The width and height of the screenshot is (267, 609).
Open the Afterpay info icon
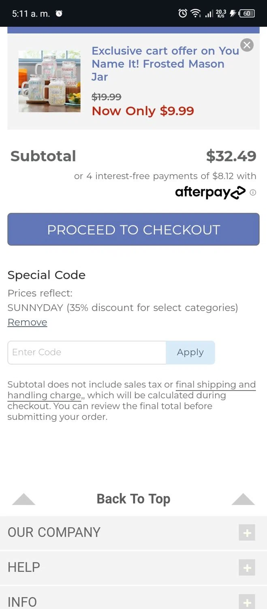point(253,192)
